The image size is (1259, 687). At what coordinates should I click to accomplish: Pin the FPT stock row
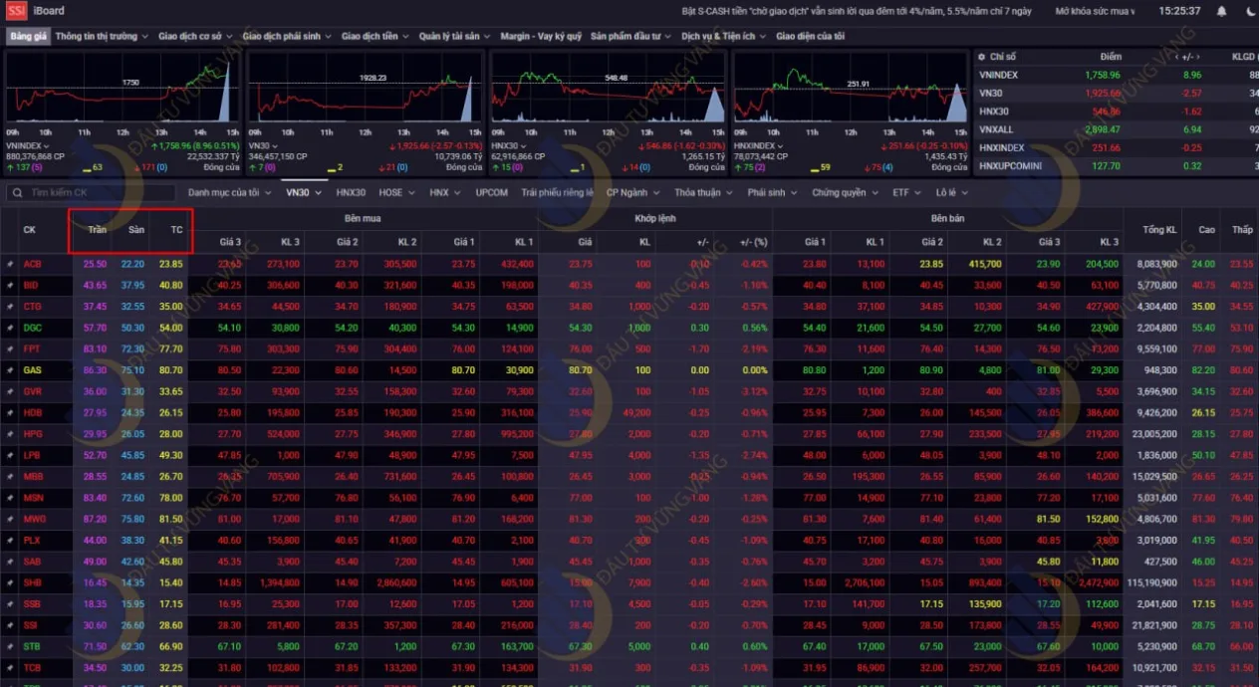click(x=10, y=348)
